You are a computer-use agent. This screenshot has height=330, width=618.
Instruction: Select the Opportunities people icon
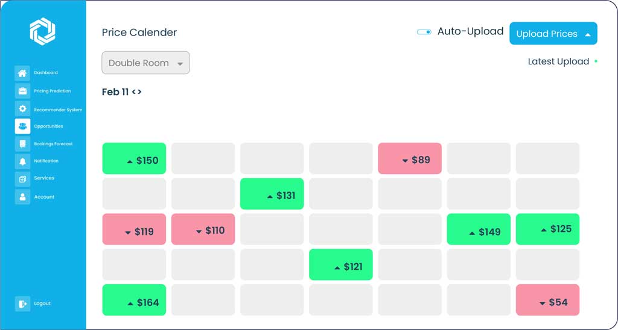click(x=22, y=126)
